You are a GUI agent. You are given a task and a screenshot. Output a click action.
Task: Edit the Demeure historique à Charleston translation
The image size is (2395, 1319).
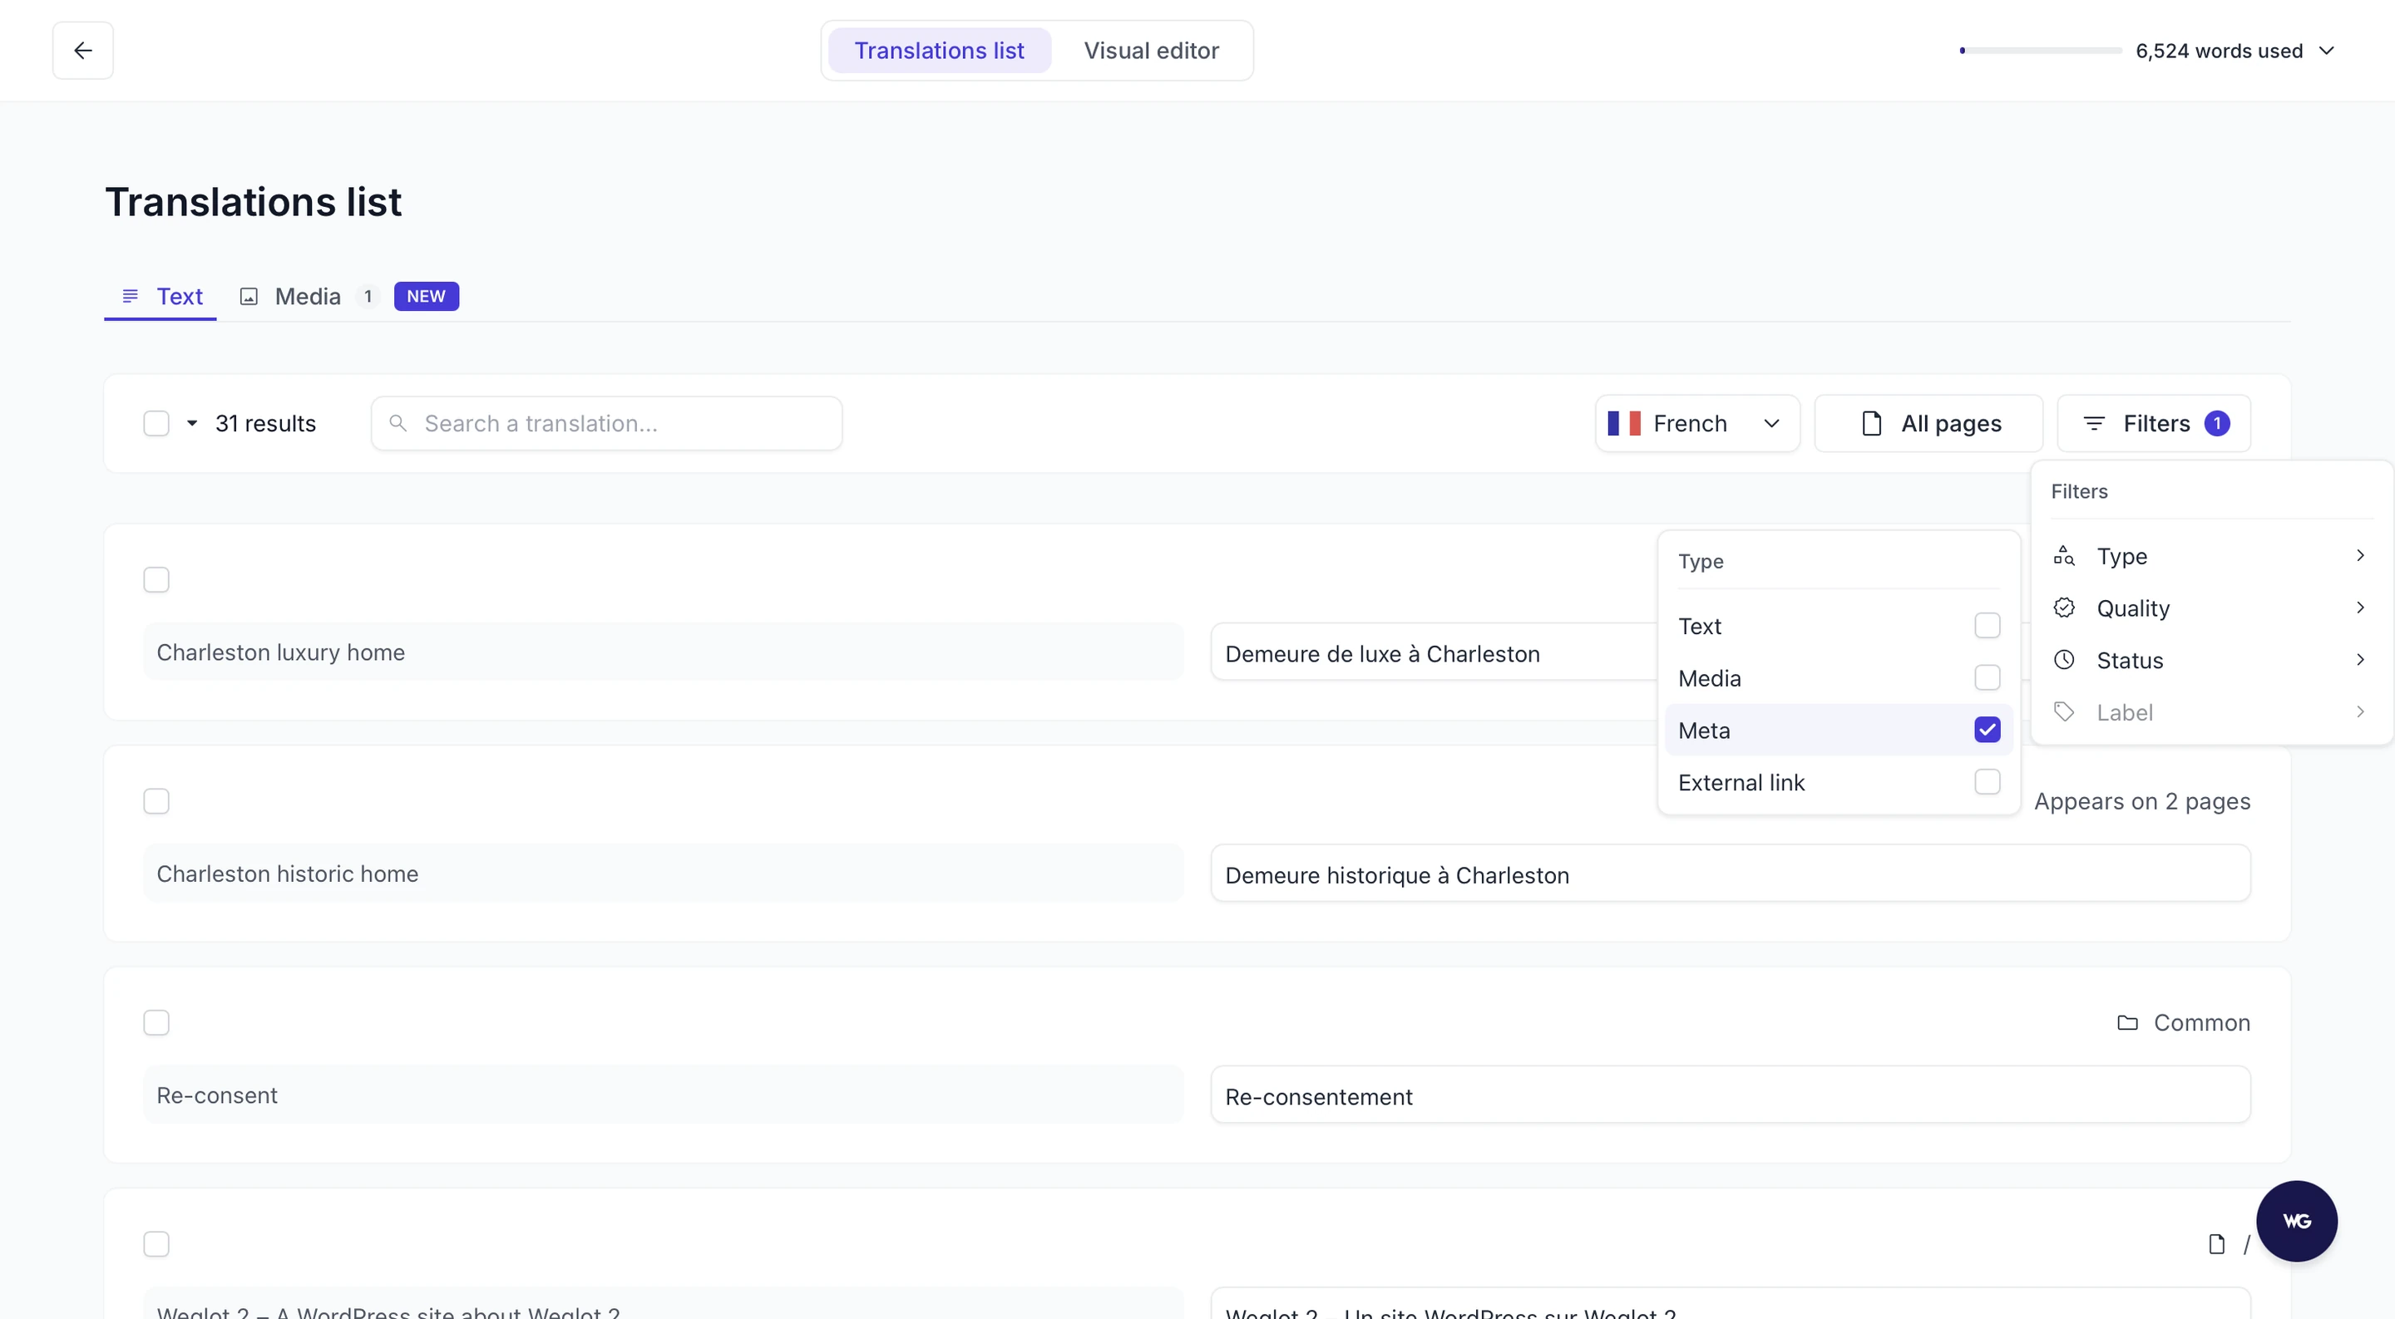1731,874
